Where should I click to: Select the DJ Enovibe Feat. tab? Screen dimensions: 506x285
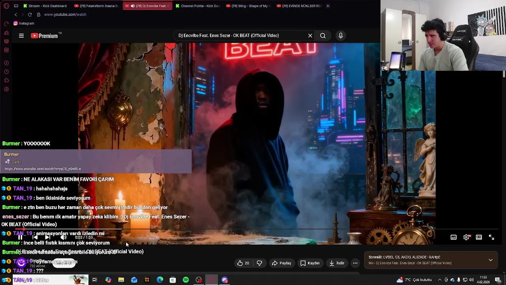pyautogui.click(x=147, y=6)
